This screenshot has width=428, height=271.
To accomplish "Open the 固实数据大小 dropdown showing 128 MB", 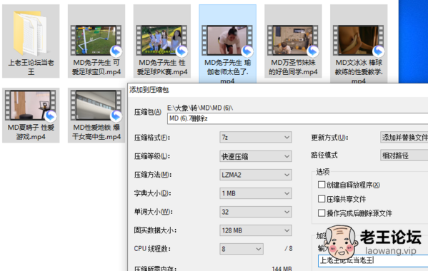I will click(256, 230).
